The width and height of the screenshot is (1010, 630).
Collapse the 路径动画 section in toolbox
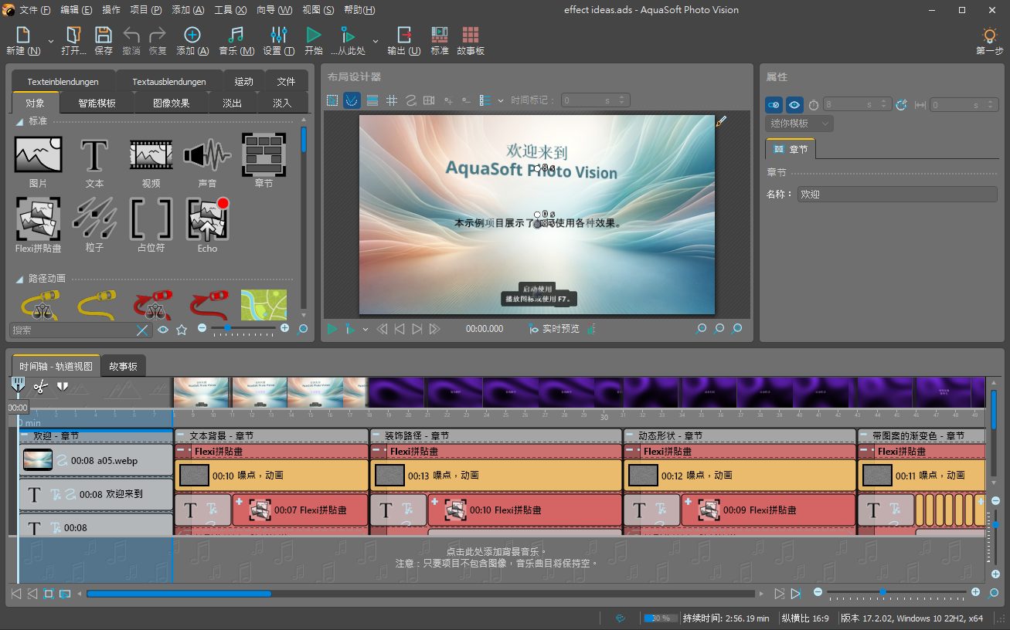tap(20, 279)
